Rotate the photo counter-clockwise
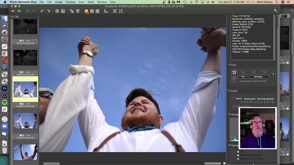 tap(42, 11)
